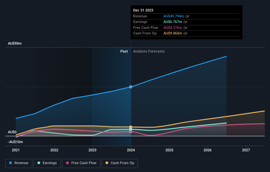Toggle the Earnings legend button
Screen dimensions: 270x172
pos(47,163)
